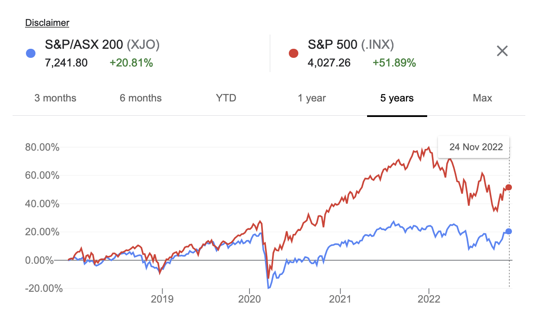The image size is (537, 322).
Task: Click the +20.81% change value
Action: coord(131,63)
